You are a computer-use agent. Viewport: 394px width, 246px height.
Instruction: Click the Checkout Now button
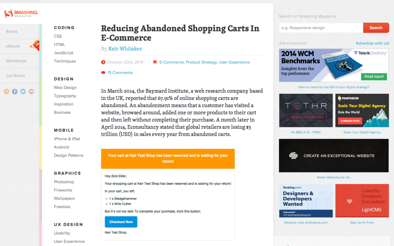121,222
